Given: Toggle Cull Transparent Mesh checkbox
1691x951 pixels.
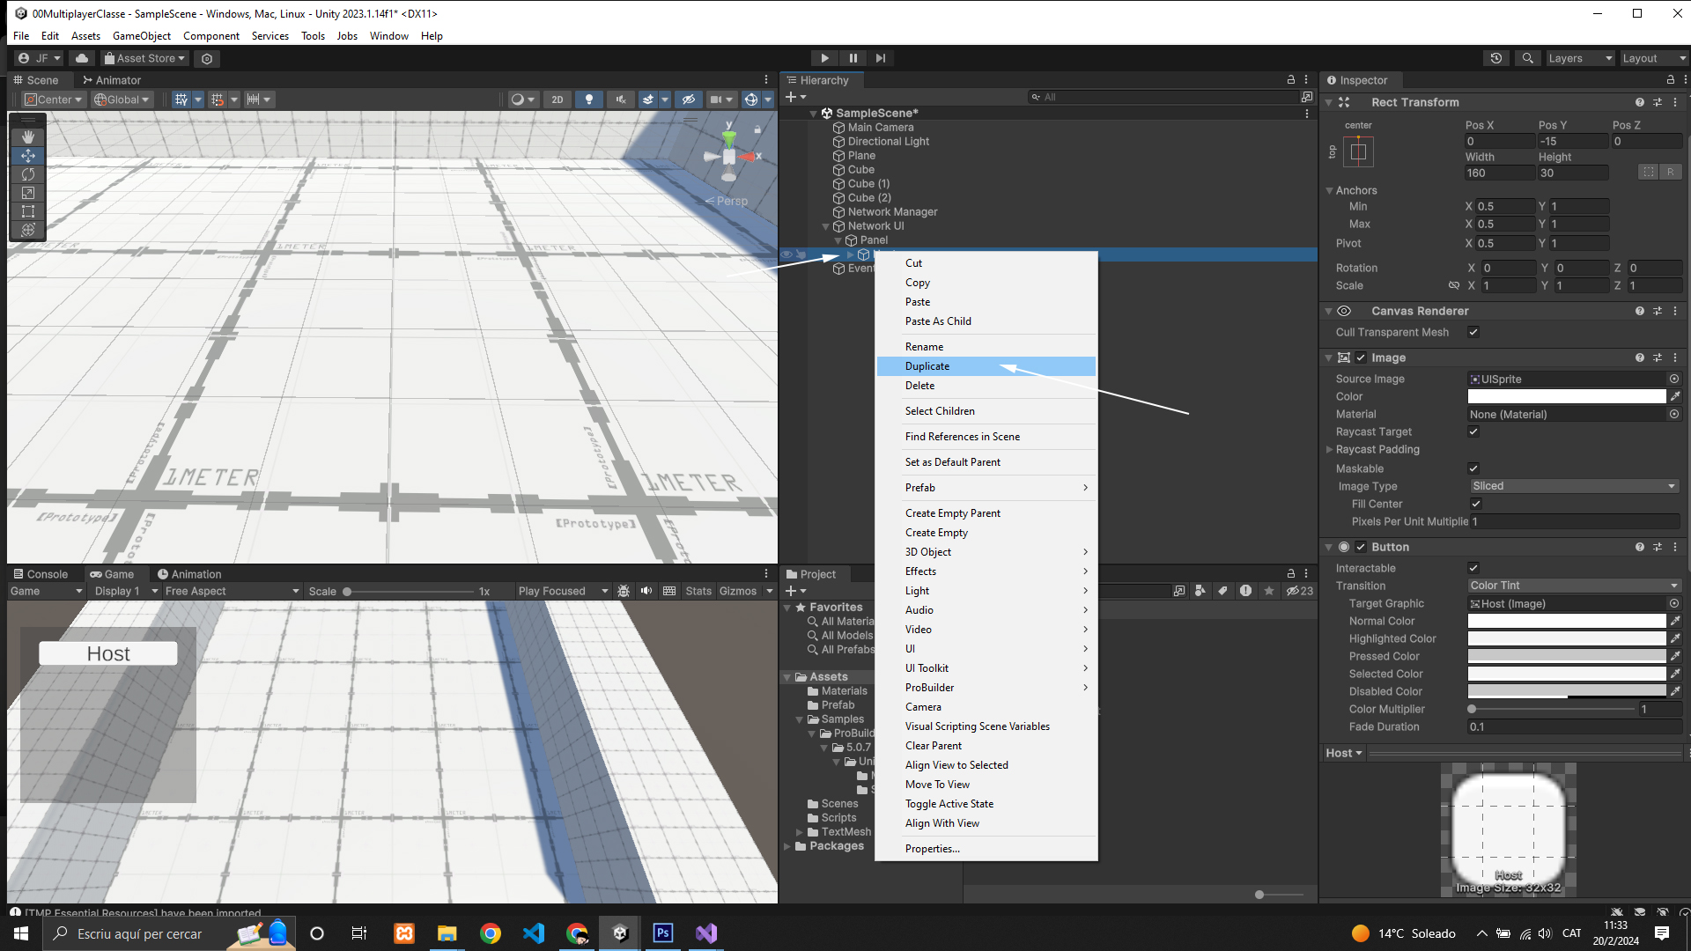Looking at the screenshot, I should click(1473, 332).
